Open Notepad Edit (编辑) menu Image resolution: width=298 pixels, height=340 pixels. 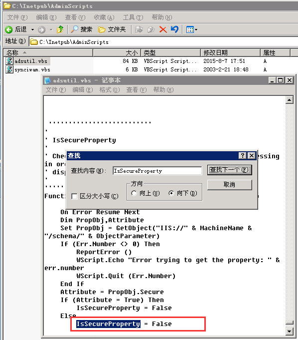point(82,90)
